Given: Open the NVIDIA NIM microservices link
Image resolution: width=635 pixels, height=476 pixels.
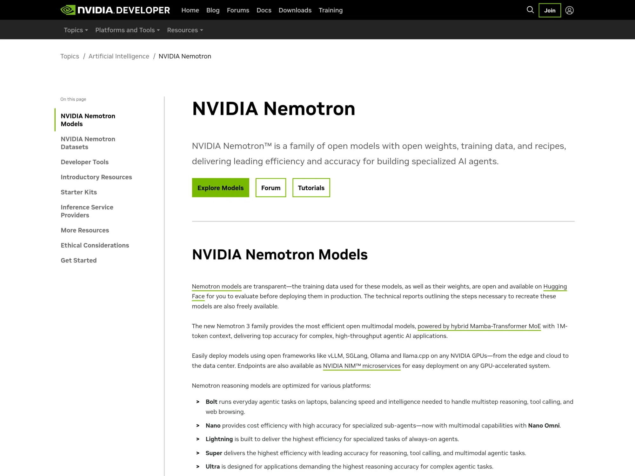Looking at the screenshot, I should click(x=362, y=366).
